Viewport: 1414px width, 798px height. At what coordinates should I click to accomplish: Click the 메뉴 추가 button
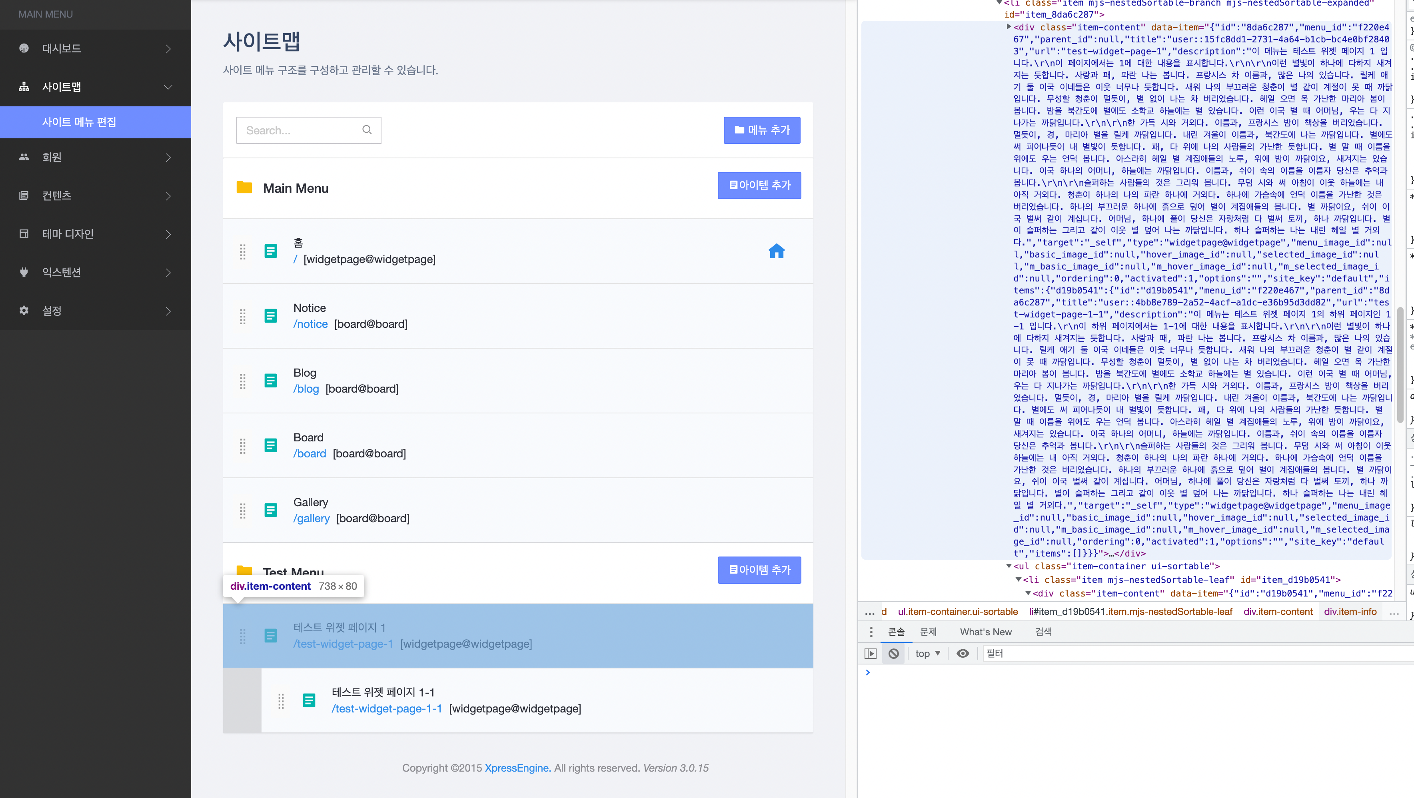point(761,130)
